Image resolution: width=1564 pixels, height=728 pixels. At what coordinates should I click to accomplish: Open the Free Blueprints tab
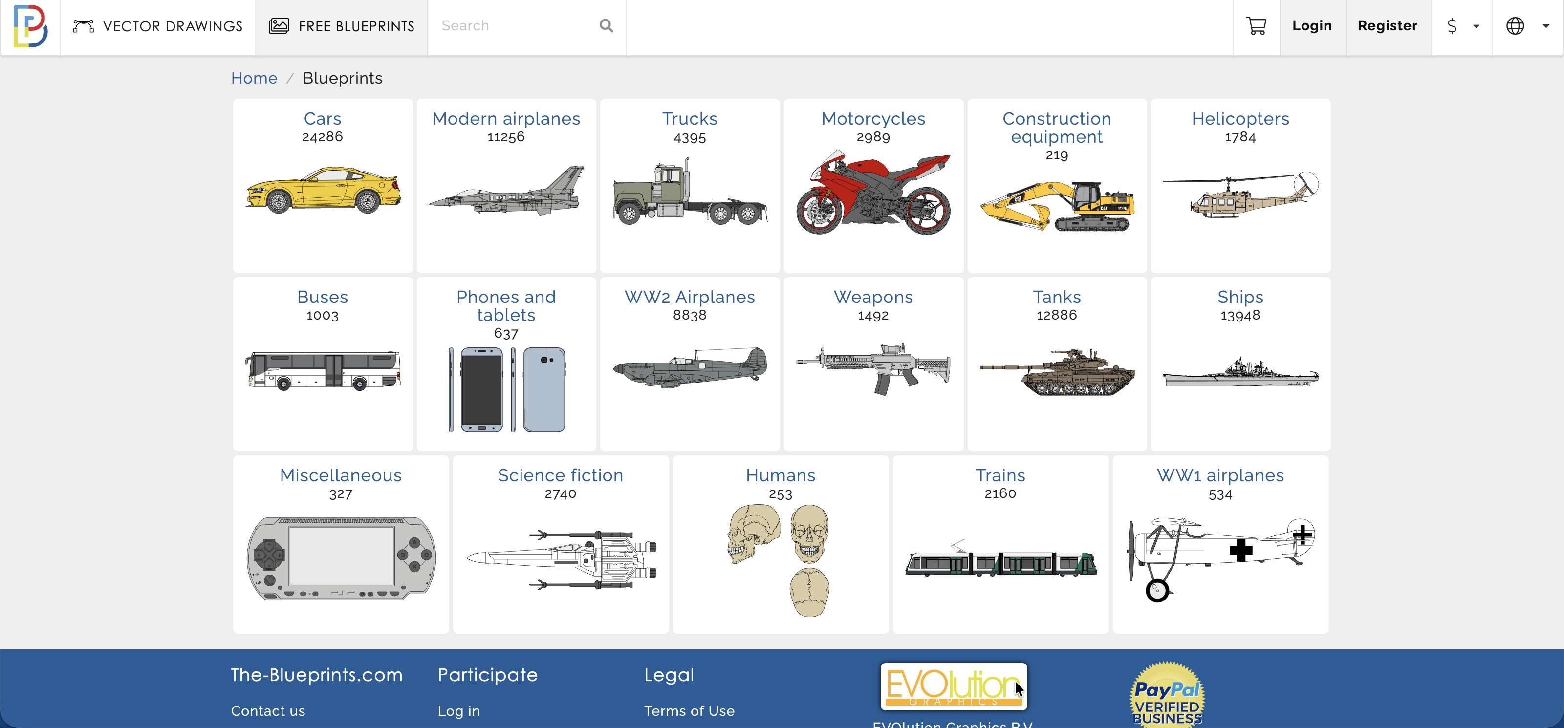(356, 26)
